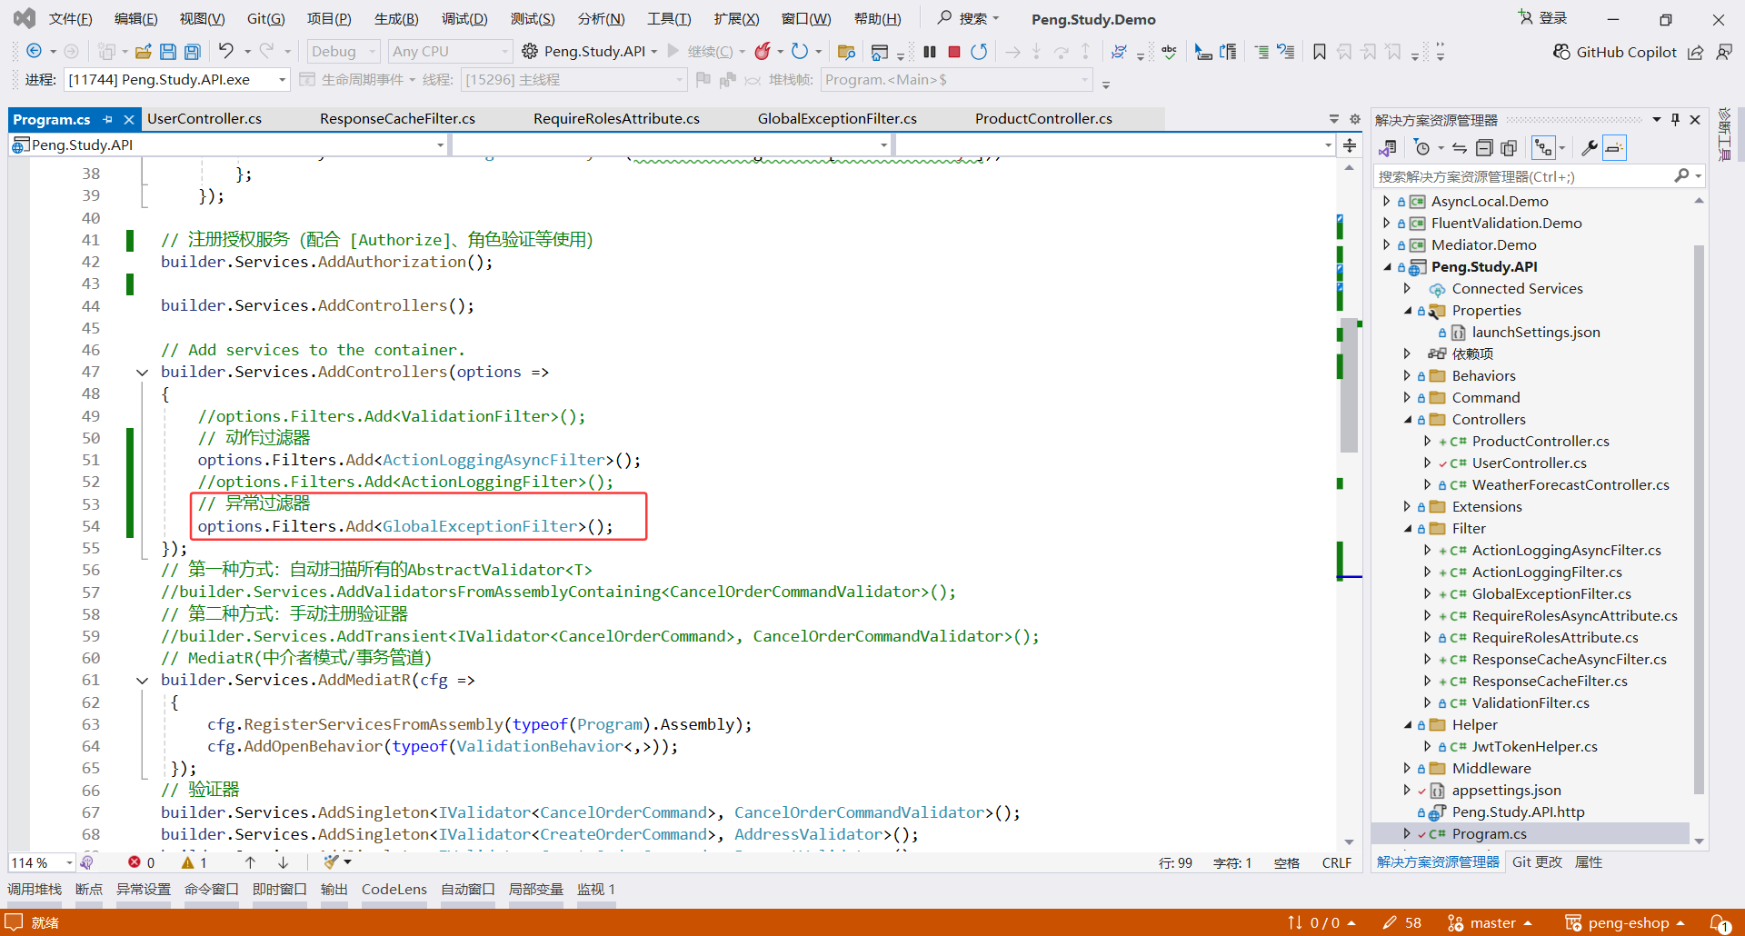Image resolution: width=1745 pixels, height=936 pixels.
Task: Click the editor scroll-down arrow
Action: tap(1349, 841)
